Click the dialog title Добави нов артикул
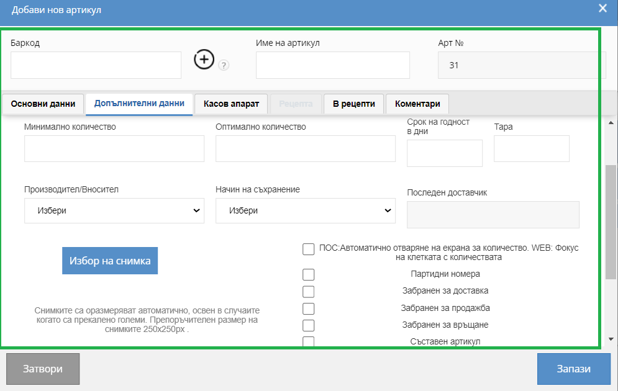The height and width of the screenshot is (391, 618). (x=57, y=10)
